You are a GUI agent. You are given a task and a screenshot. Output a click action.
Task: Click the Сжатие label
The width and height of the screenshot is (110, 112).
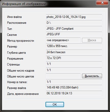pos(12,35)
